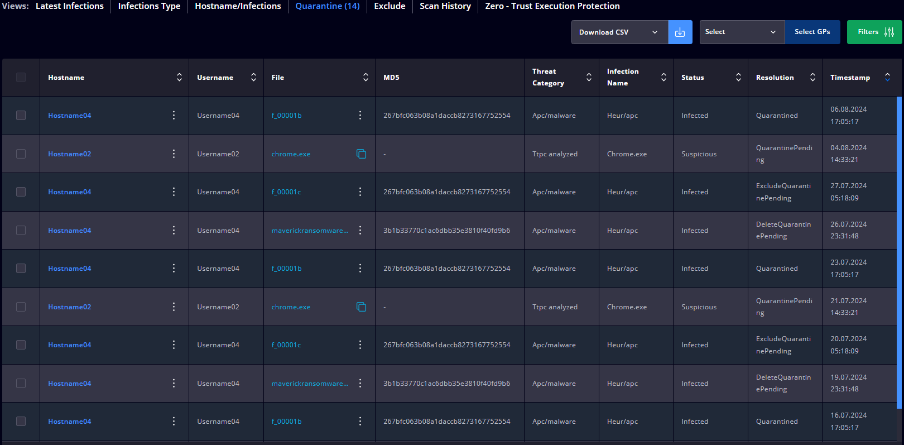Check the 19.07.2024 row checkbox
This screenshot has height=445, width=904.
21,383
